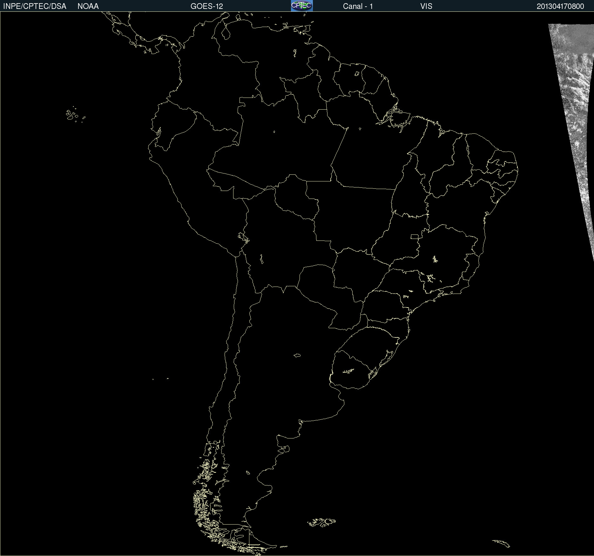The width and height of the screenshot is (594, 556).
Task: Click the 201304170800 timestamp text
Action: [560, 6]
